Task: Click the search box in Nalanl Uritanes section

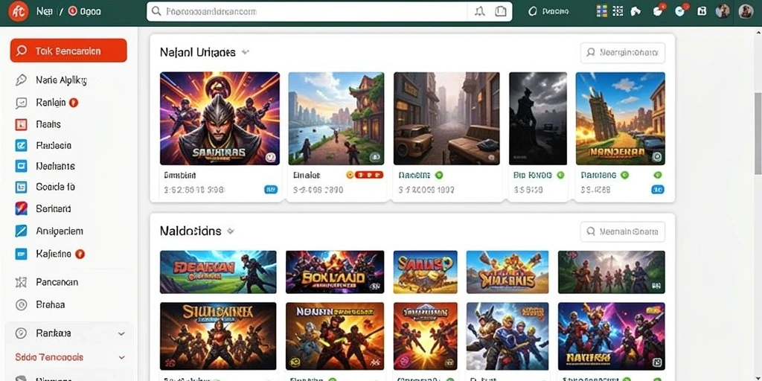Action: pyautogui.click(x=623, y=53)
